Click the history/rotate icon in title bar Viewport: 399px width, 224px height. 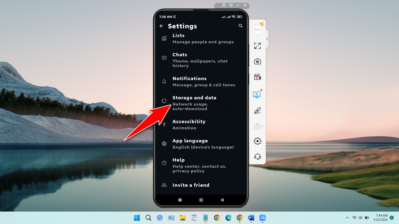click(x=231, y=5)
